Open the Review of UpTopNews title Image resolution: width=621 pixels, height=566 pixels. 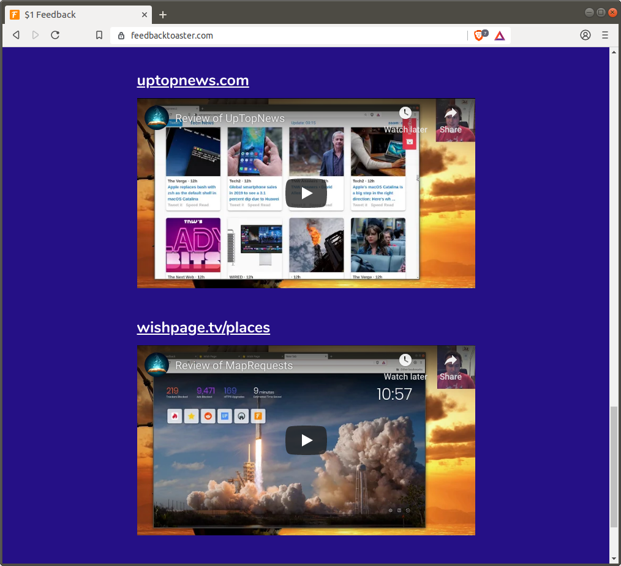(230, 118)
